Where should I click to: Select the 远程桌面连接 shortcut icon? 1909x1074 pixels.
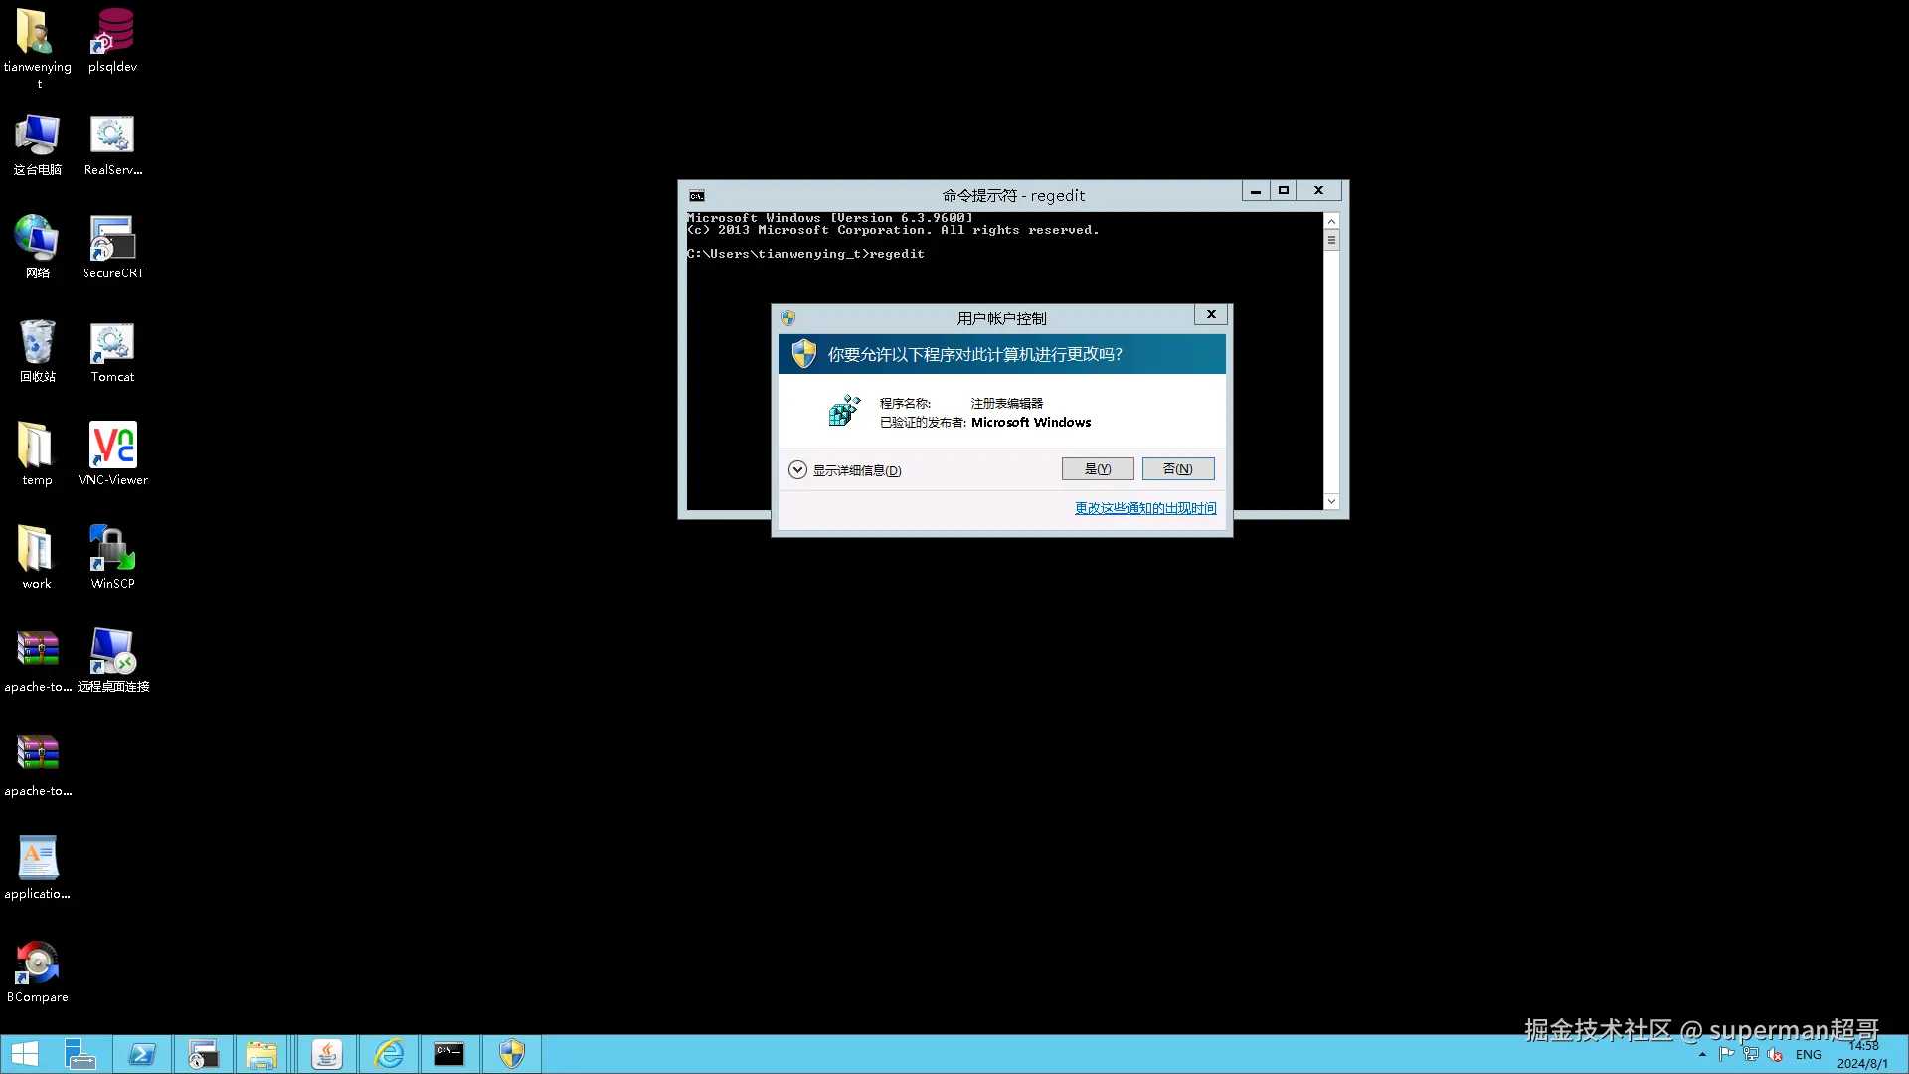pyautogui.click(x=112, y=660)
